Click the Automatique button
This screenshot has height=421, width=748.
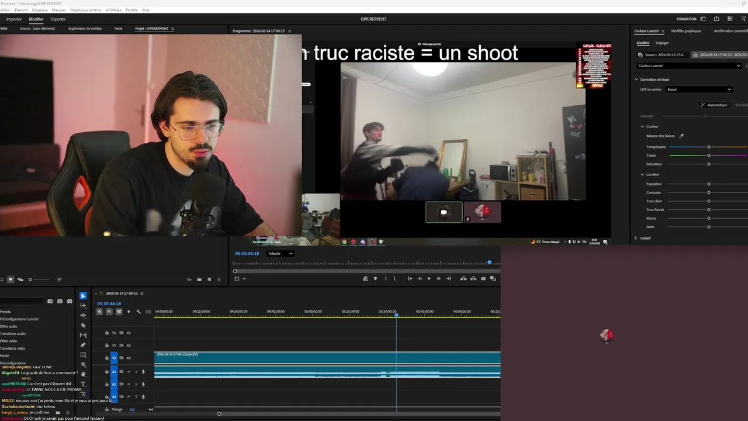[x=714, y=105]
